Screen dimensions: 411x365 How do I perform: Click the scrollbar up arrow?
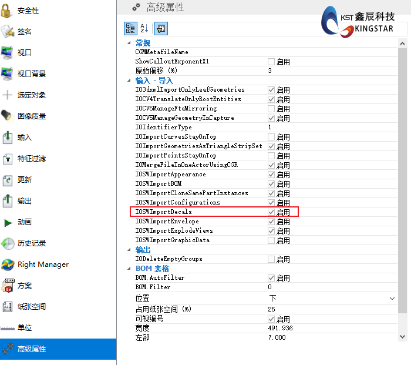(402, 43)
